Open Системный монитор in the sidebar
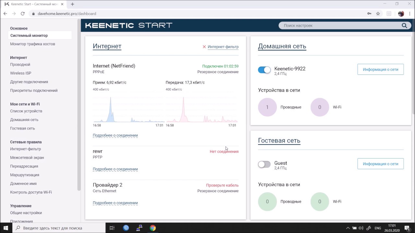This screenshot has height=233, width=415. 40,36
